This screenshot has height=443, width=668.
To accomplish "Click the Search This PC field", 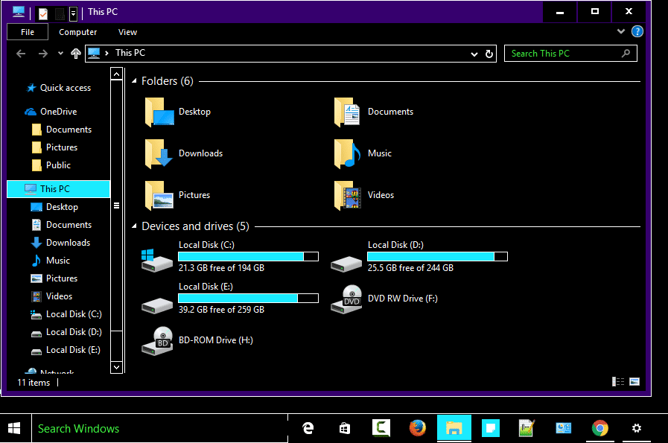I will coord(571,54).
